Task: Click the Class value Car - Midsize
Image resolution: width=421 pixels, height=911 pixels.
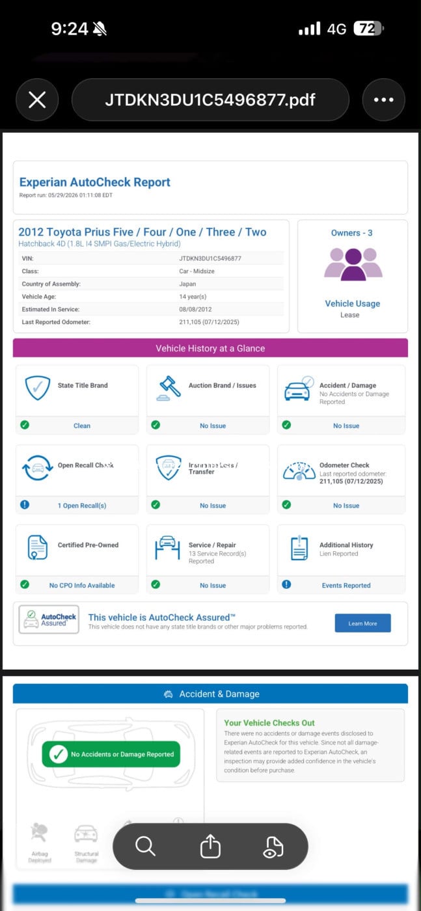Action: tap(197, 271)
